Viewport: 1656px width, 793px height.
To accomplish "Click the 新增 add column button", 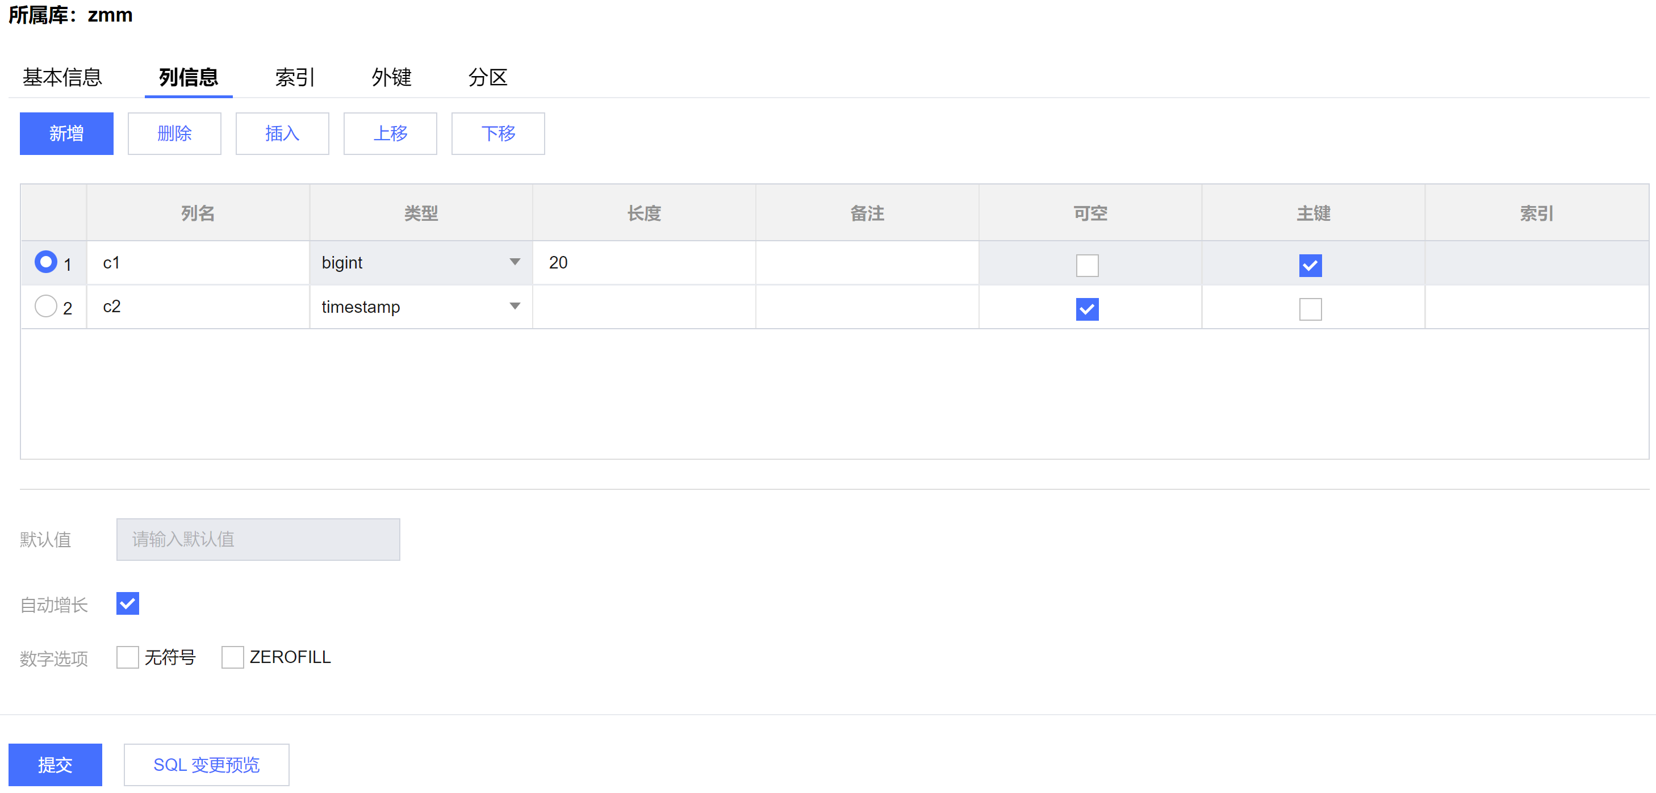I will 66,133.
